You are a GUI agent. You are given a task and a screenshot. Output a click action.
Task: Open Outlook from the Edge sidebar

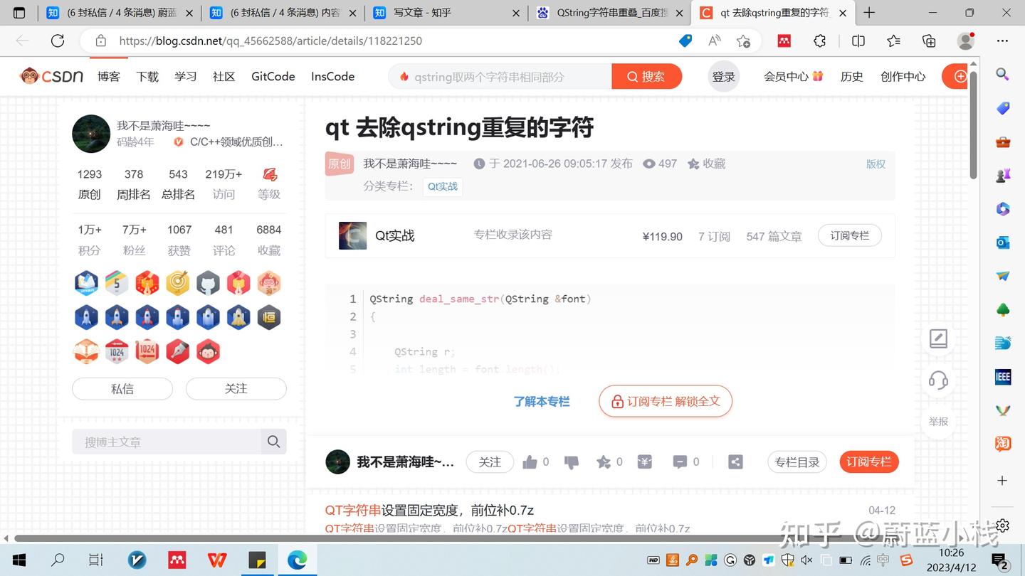(x=1002, y=242)
